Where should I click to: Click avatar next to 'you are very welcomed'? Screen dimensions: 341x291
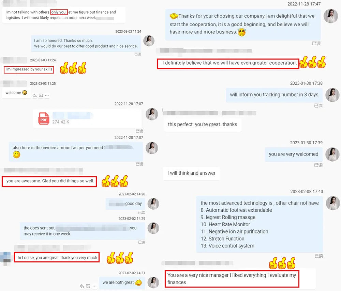coord(332,154)
